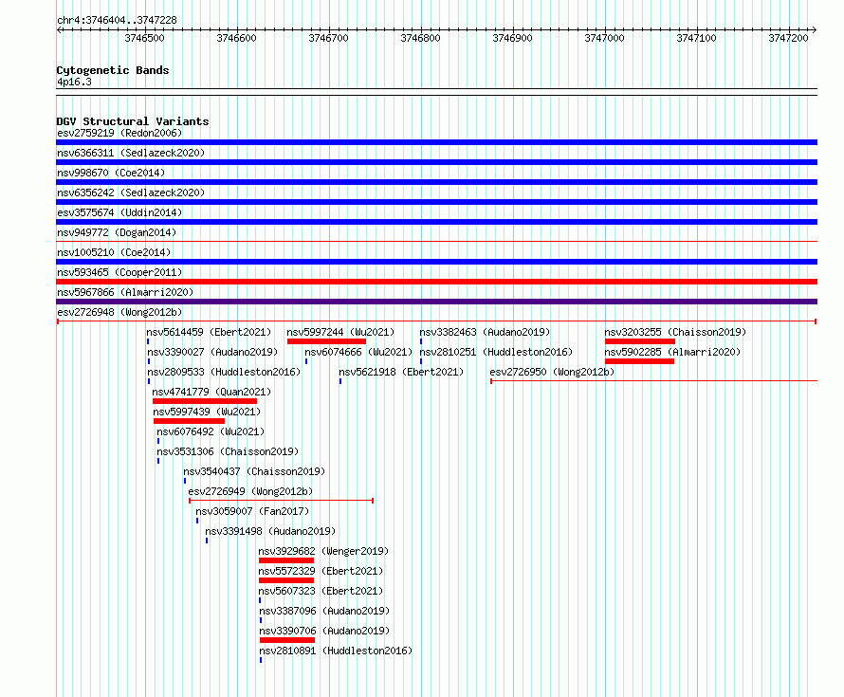Click the DGV Structural Variants track title
This screenshot has width=844, height=697.
click(133, 121)
